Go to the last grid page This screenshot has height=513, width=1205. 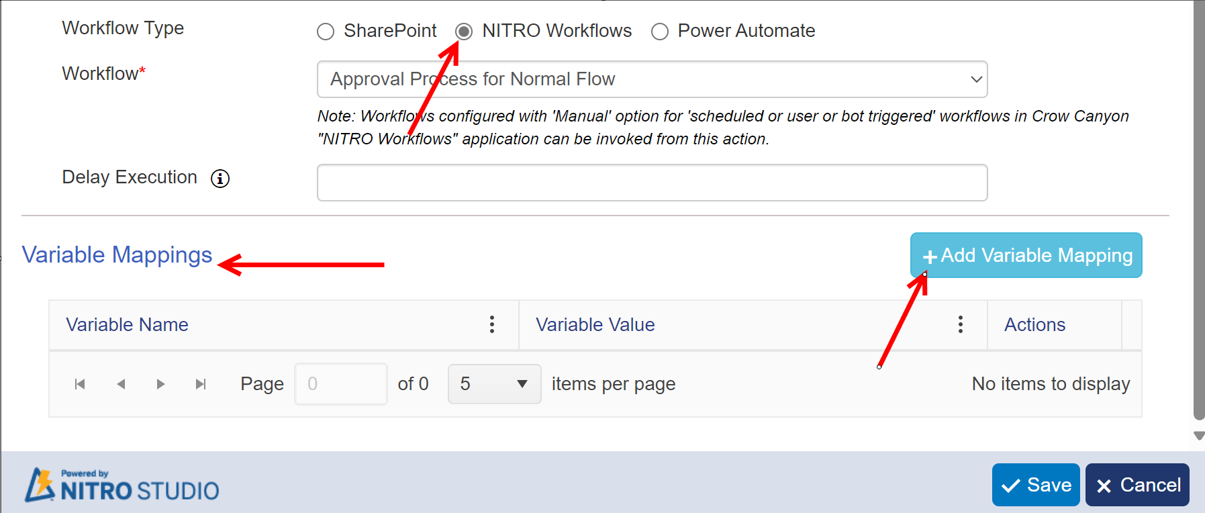click(x=201, y=384)
